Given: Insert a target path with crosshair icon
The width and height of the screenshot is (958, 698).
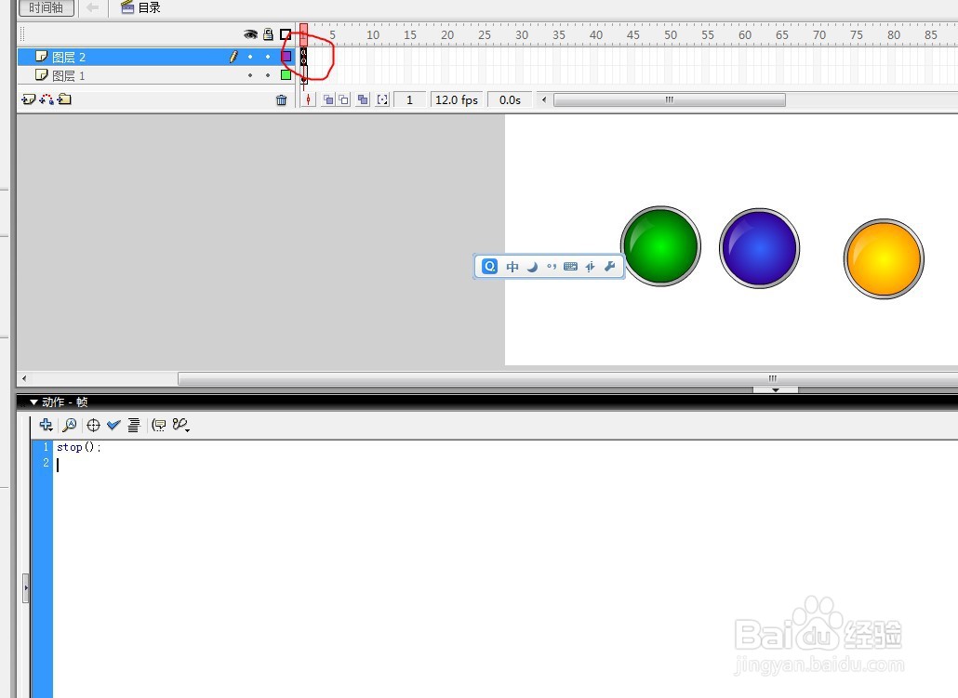Looking at the screenshot, I should click(x=94, y=425).
